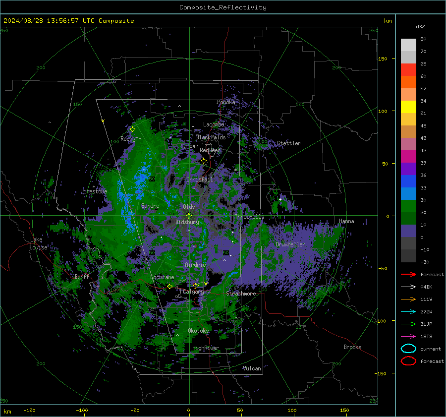Click the Brooks city label
The height and width of the screenshot is (417, 446).
(x=352, y=347)
